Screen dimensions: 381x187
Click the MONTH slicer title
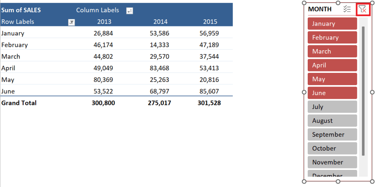(x=320, y=9)
